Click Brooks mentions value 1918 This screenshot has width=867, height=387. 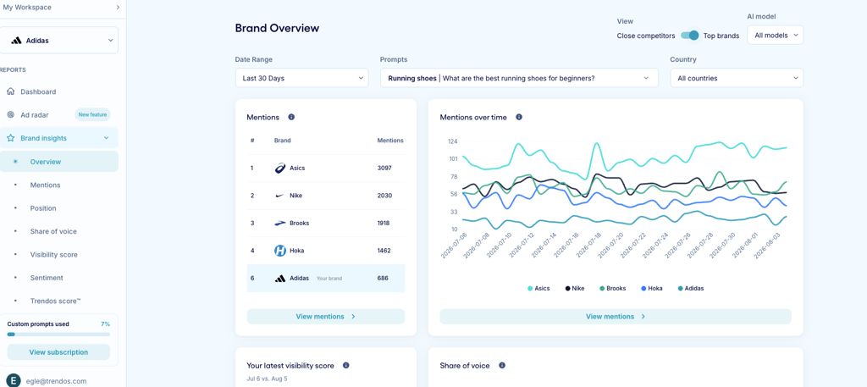pyautogui.click(x=384, y=224)
